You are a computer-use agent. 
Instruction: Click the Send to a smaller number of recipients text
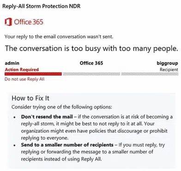(67, 145)
